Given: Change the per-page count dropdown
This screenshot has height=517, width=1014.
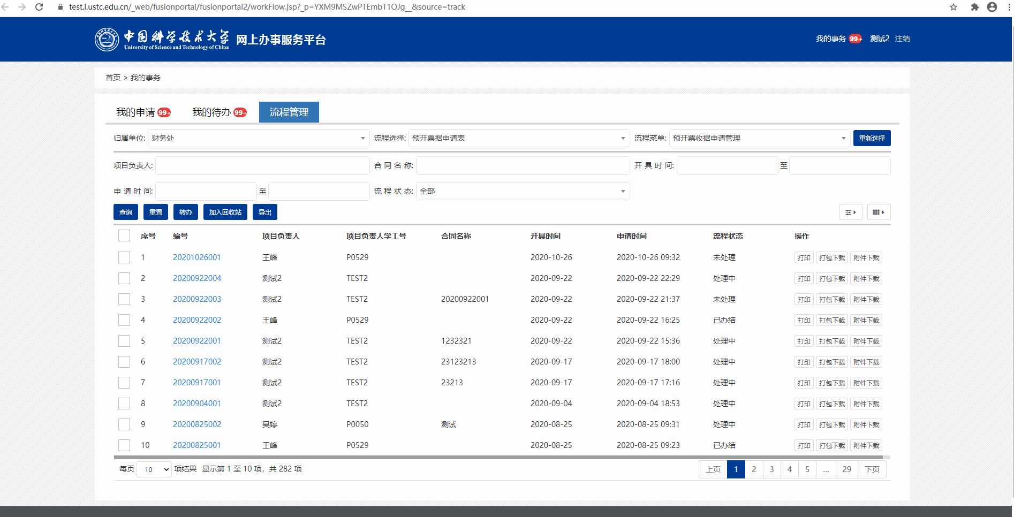Looking at the screenshot, I should pyautogui.click(x=154, y=469).
